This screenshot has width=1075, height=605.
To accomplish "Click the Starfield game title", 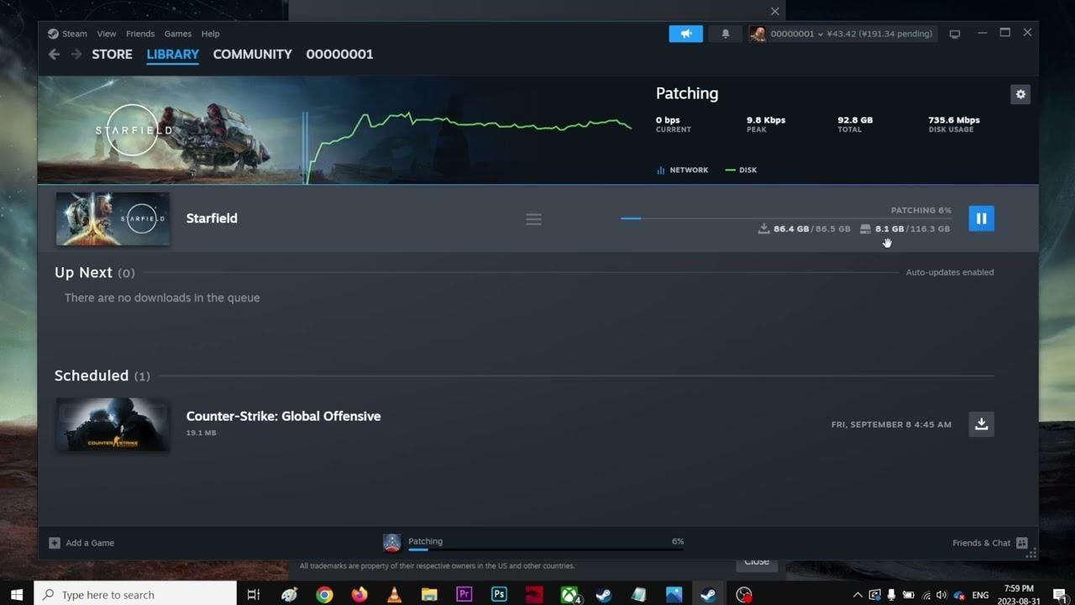I will pyautogui.click(x=212, y=218).
